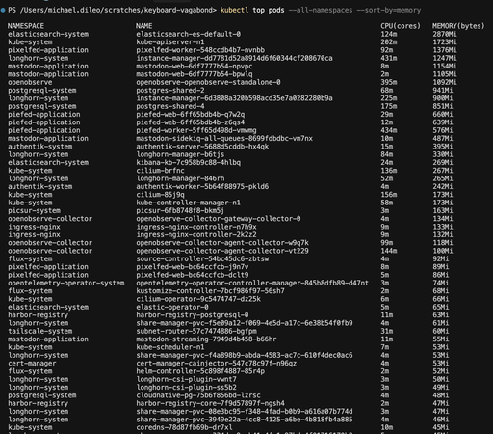Select pod source-controller-54bc45dc6-zbtsw
493x434 pixels.
point(202,258)
